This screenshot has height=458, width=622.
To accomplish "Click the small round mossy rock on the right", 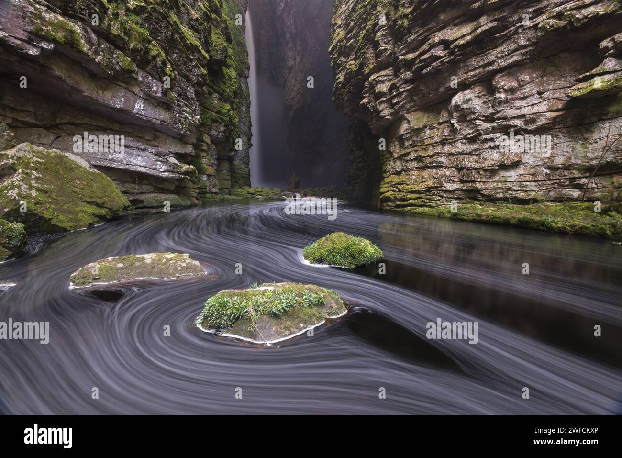I will point(343,250).
